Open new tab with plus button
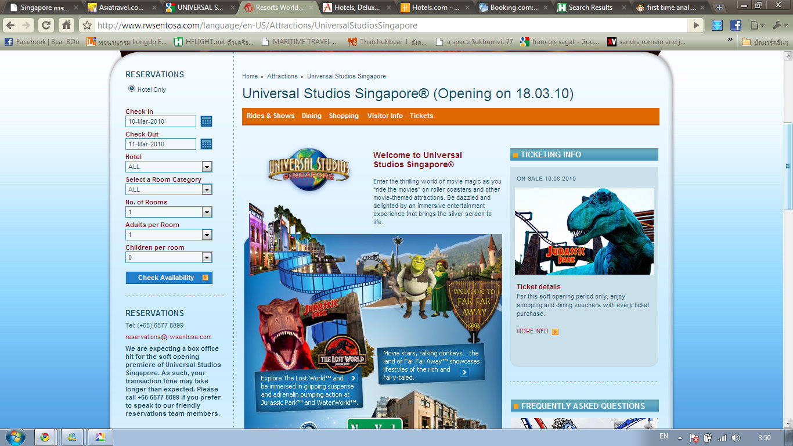 719,8
